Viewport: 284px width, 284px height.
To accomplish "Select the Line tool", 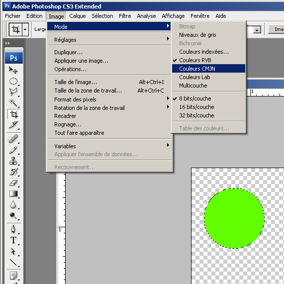I will [13, 262].
